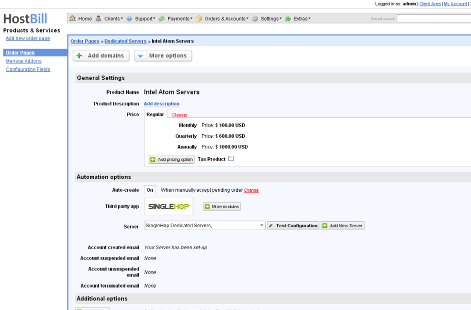The image size is (471, 310).
Task: Click the Smart search input field
Action: click(x=434, y=18)
